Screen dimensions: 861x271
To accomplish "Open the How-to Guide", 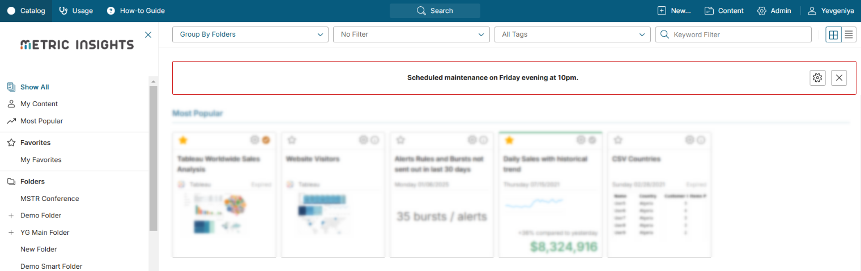I will pos(135,11).
